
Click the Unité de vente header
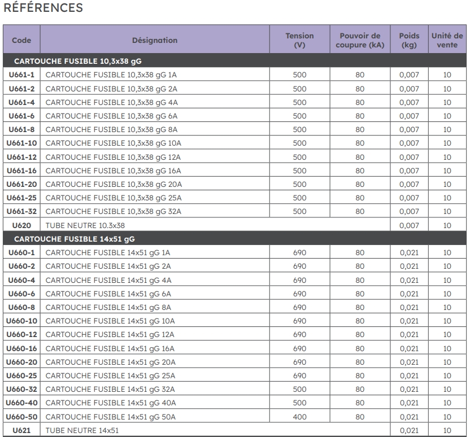coord(447,40)
